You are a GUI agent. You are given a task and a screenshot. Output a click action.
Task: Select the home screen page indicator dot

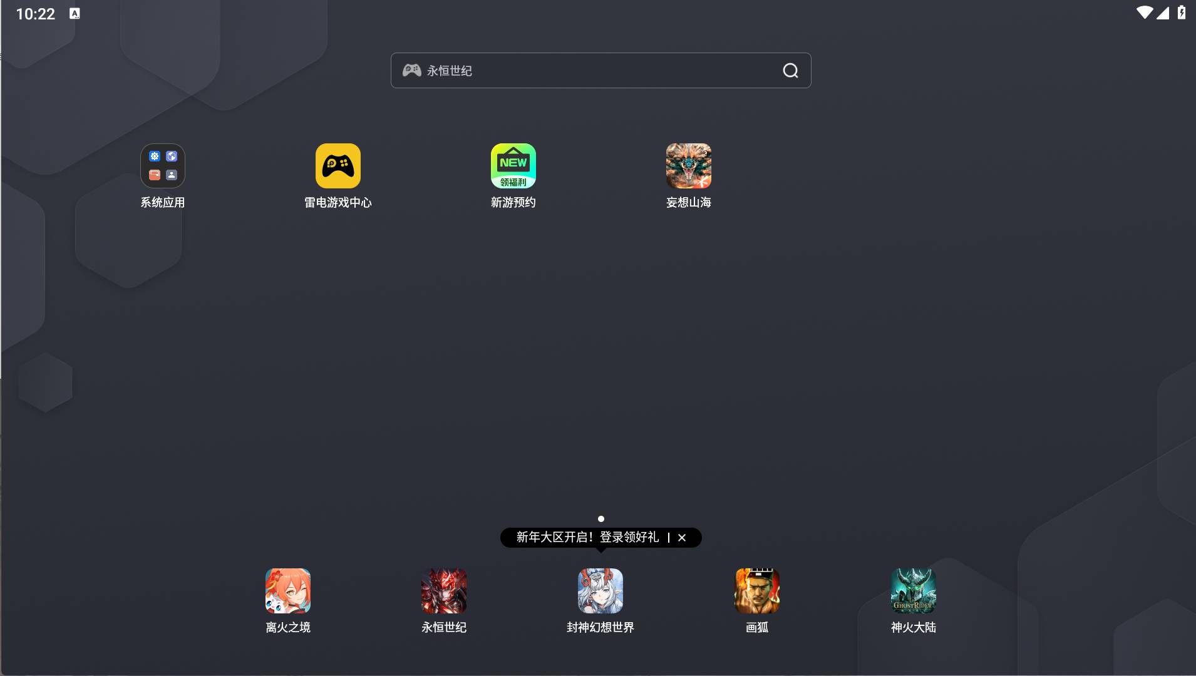601,519
